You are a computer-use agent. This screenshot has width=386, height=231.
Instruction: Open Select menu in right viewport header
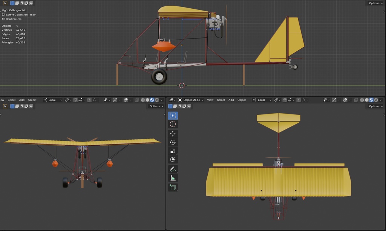(221, 100)
